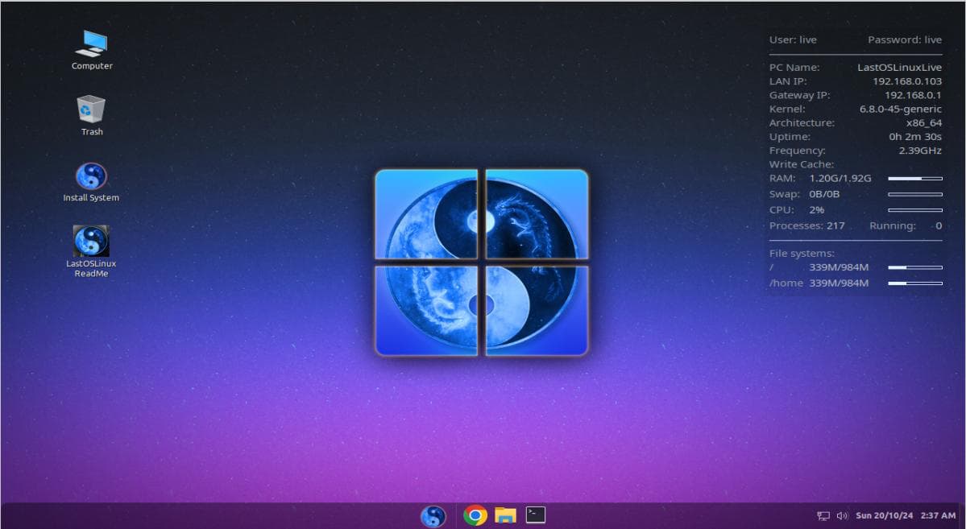Launch the terminal from the taskbar

(x=536, y=515)
